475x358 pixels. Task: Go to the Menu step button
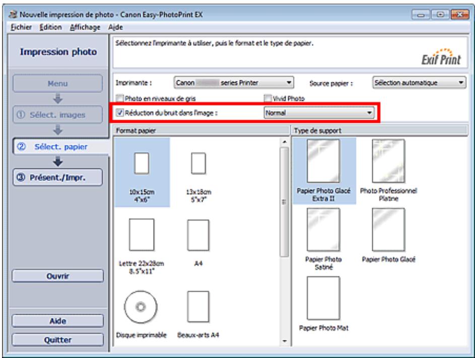[x=57, y=83]
